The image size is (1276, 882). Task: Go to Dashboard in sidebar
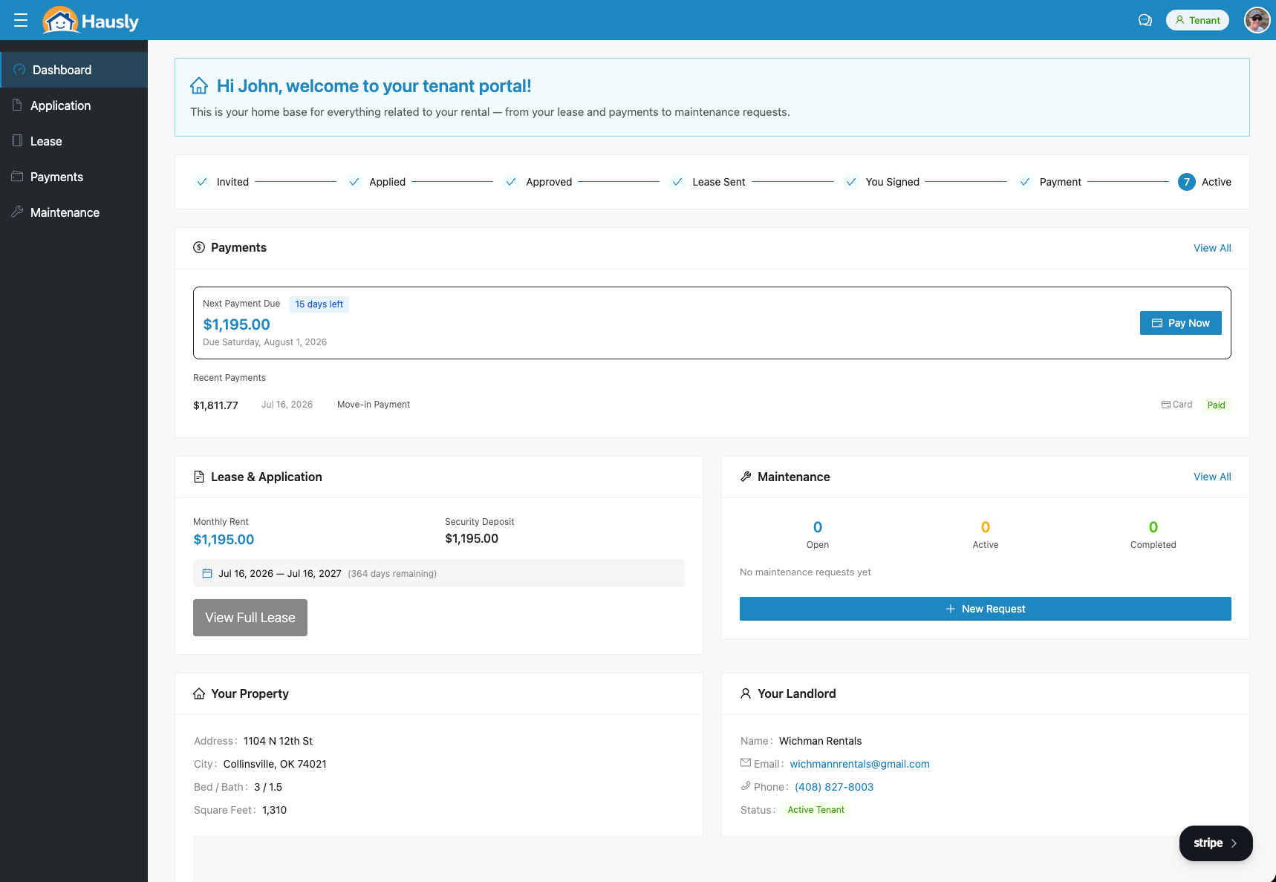click(74, 70)
